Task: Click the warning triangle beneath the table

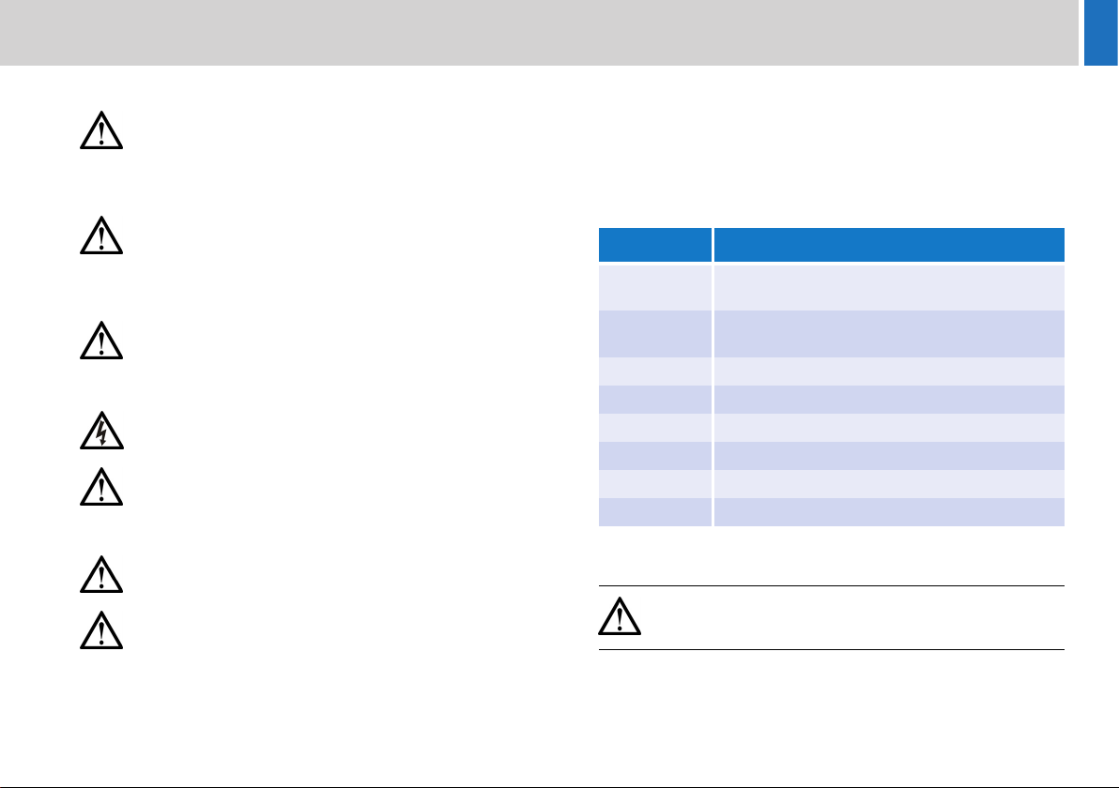Action: (621, 618)
